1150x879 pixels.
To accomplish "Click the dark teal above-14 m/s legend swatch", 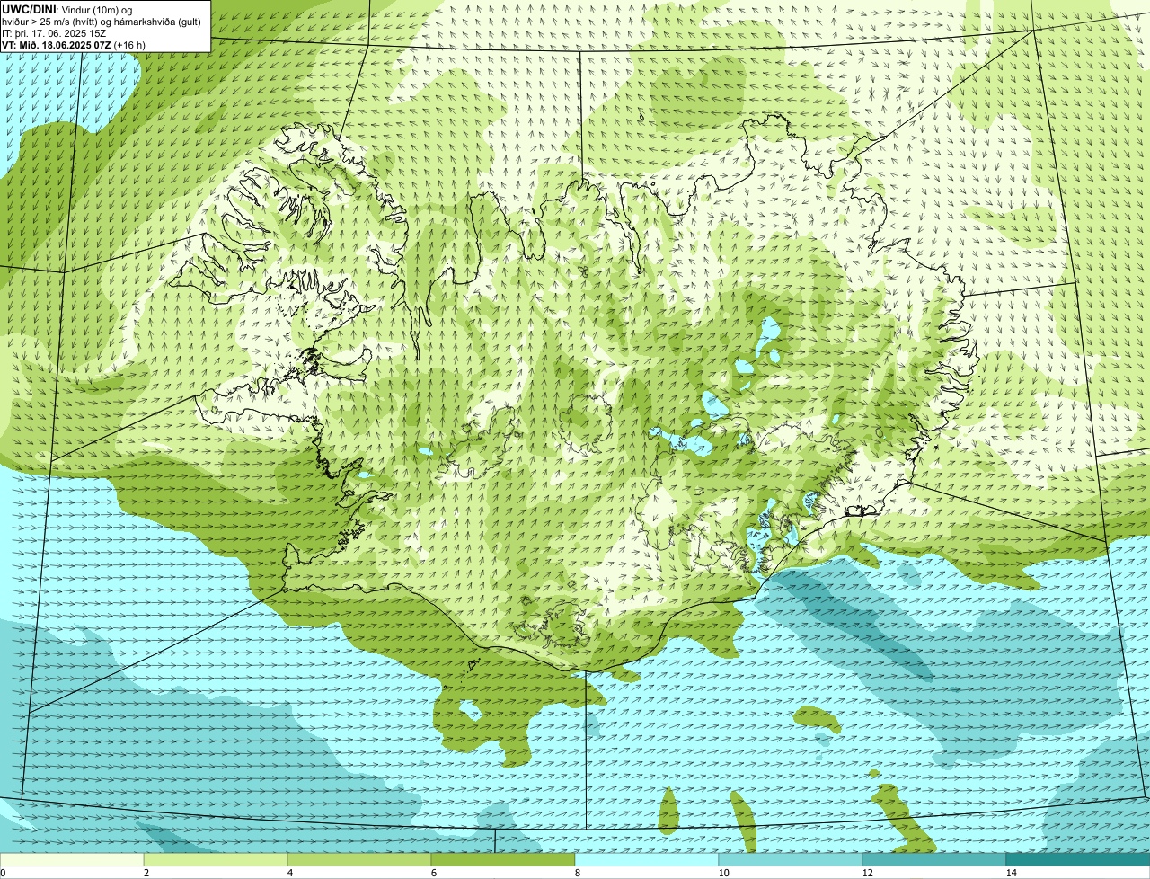I will (1078, 859).
